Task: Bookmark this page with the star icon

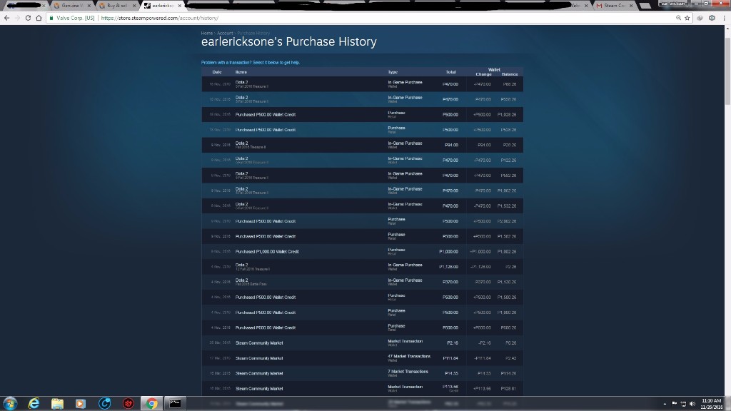Action: [687, 18]
